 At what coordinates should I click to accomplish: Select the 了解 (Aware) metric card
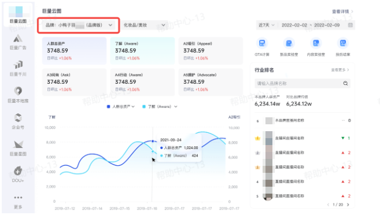tap(142, 51)
